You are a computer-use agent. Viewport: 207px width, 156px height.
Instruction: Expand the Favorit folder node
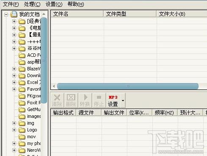(x=14, y=89)
